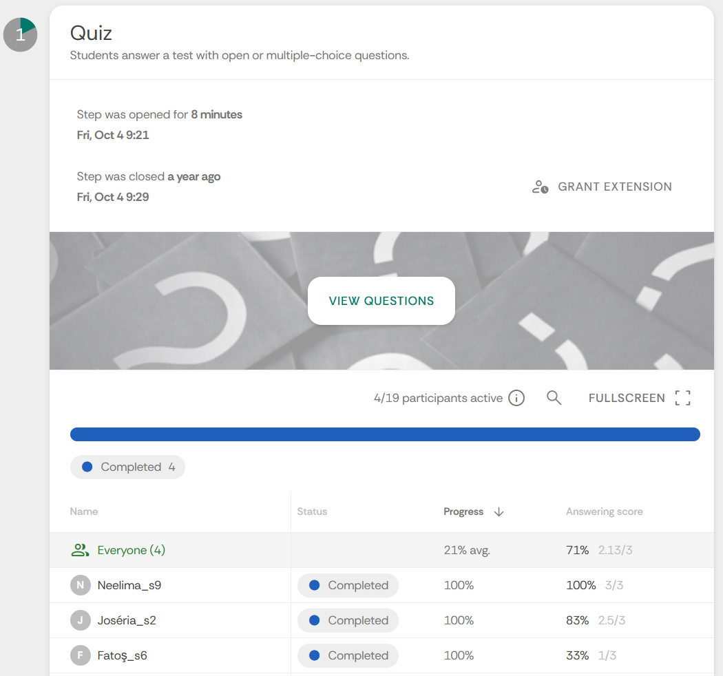The image size is (723, 676).
Task: Click Neelima_s9 avatar icon
Action: pyautogui.click(x=81, y=585)
